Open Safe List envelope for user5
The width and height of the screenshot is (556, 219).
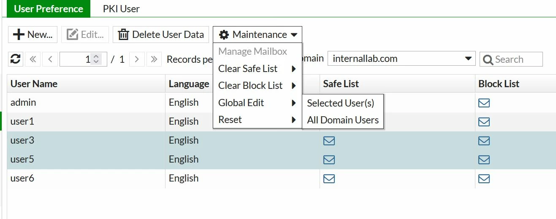pos(329,160)
